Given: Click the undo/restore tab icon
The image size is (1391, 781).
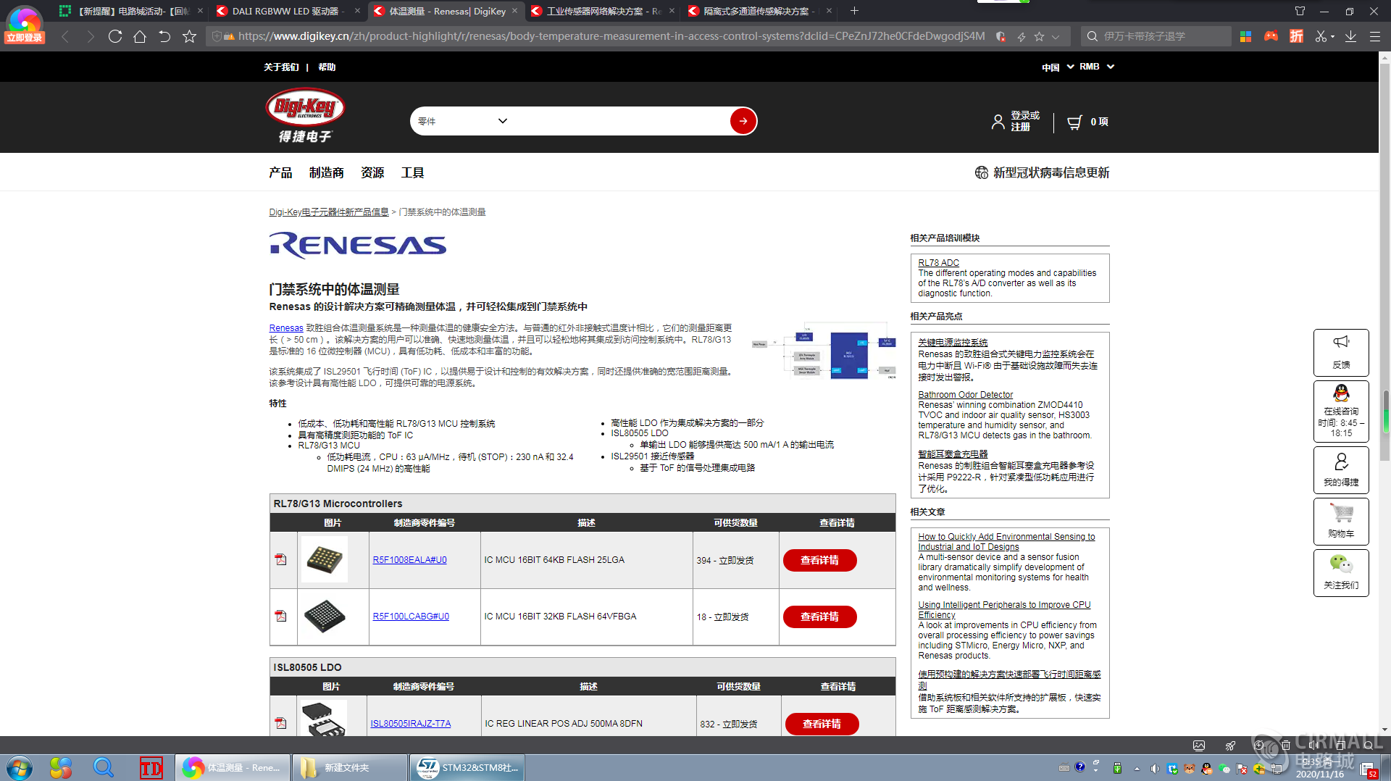Looking at the screenshot, I should pos(164,36).
